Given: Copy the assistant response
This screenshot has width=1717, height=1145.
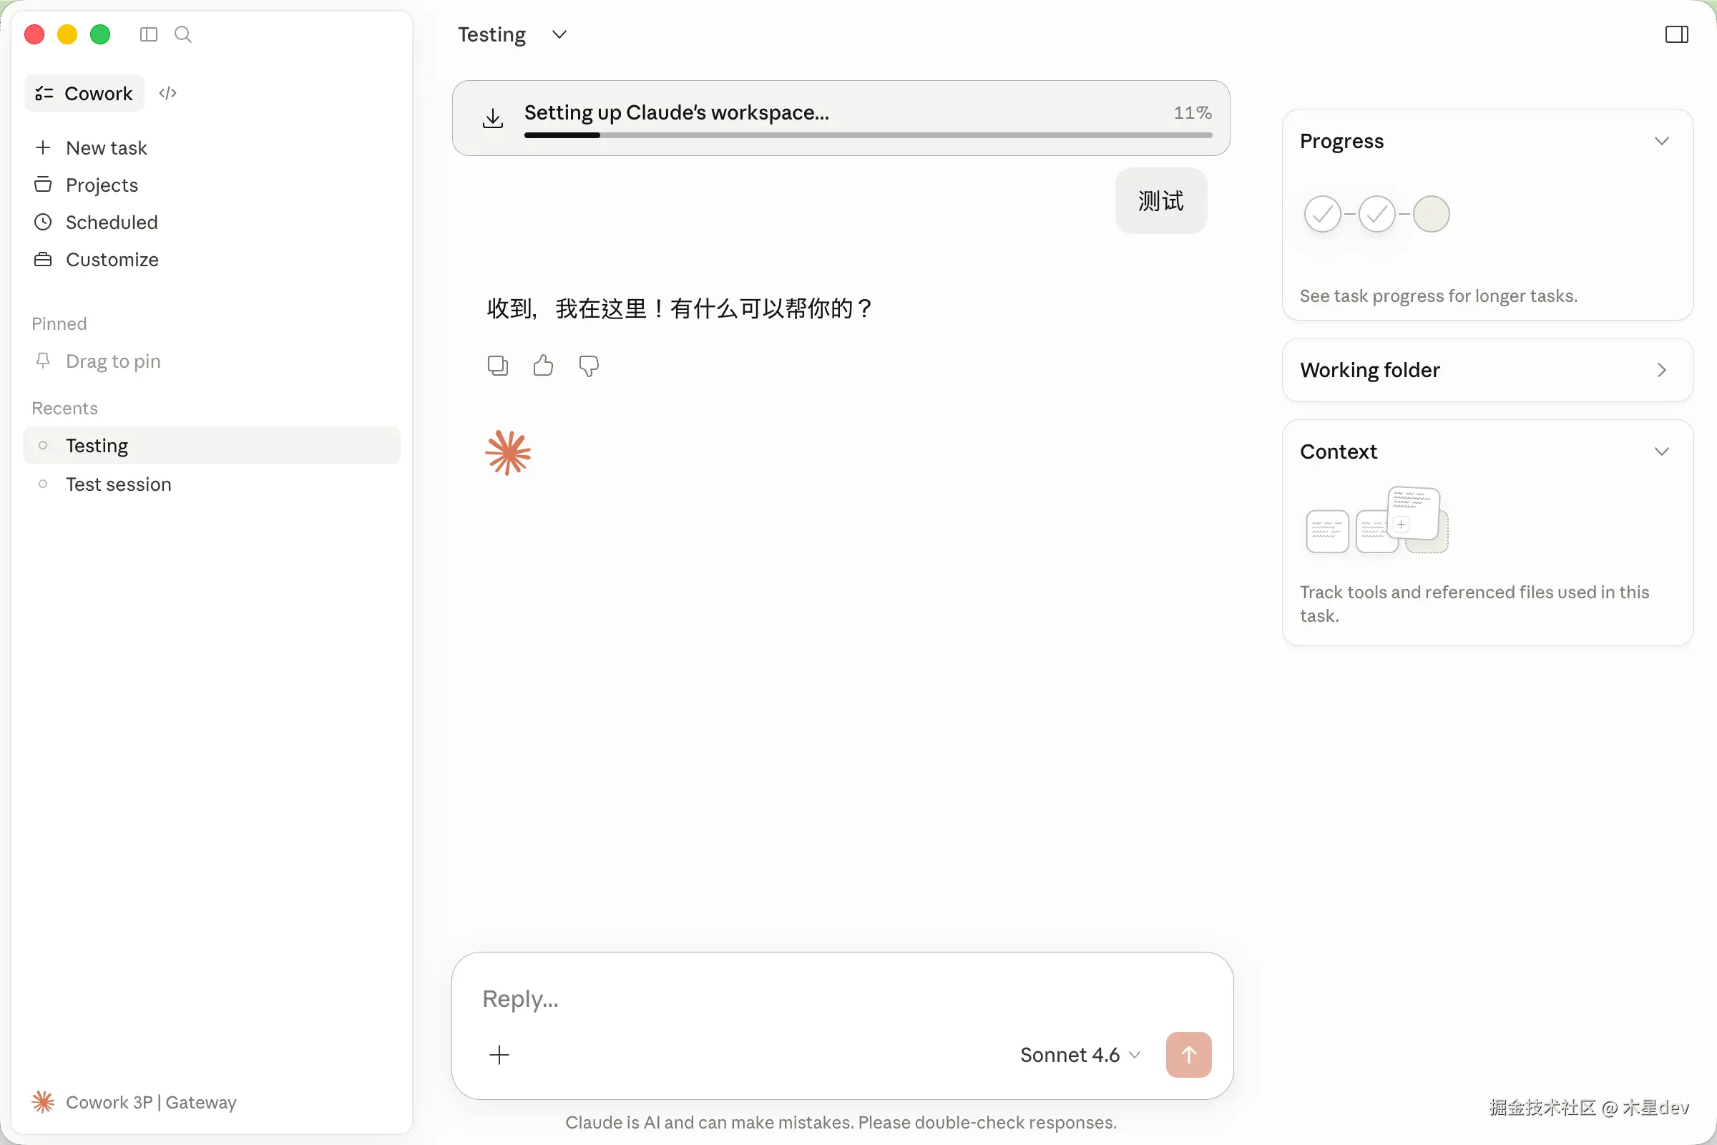Looking at the screenshot, I should coord(498,365).
